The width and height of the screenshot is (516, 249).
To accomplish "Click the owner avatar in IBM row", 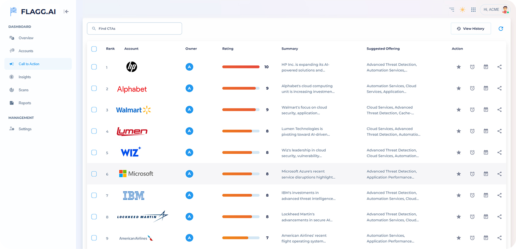I will pos(190,195).
